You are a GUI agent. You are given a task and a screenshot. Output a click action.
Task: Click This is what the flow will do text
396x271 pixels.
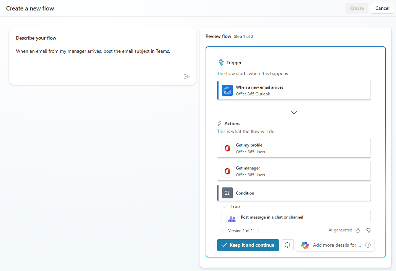pos(246,131)
